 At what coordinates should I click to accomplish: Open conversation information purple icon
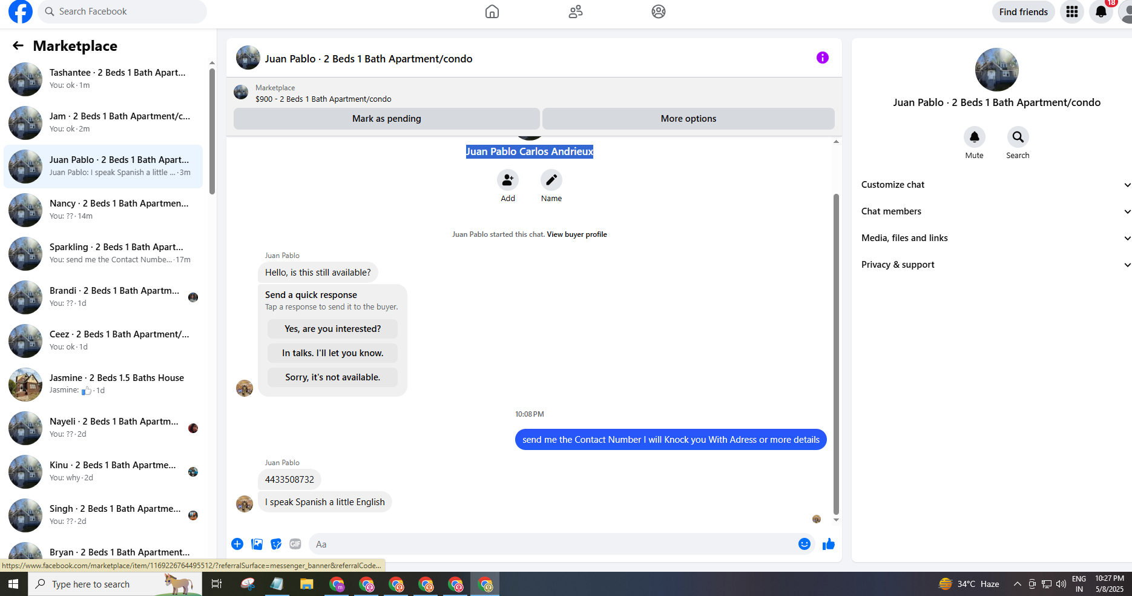click(x=823, y=58)
